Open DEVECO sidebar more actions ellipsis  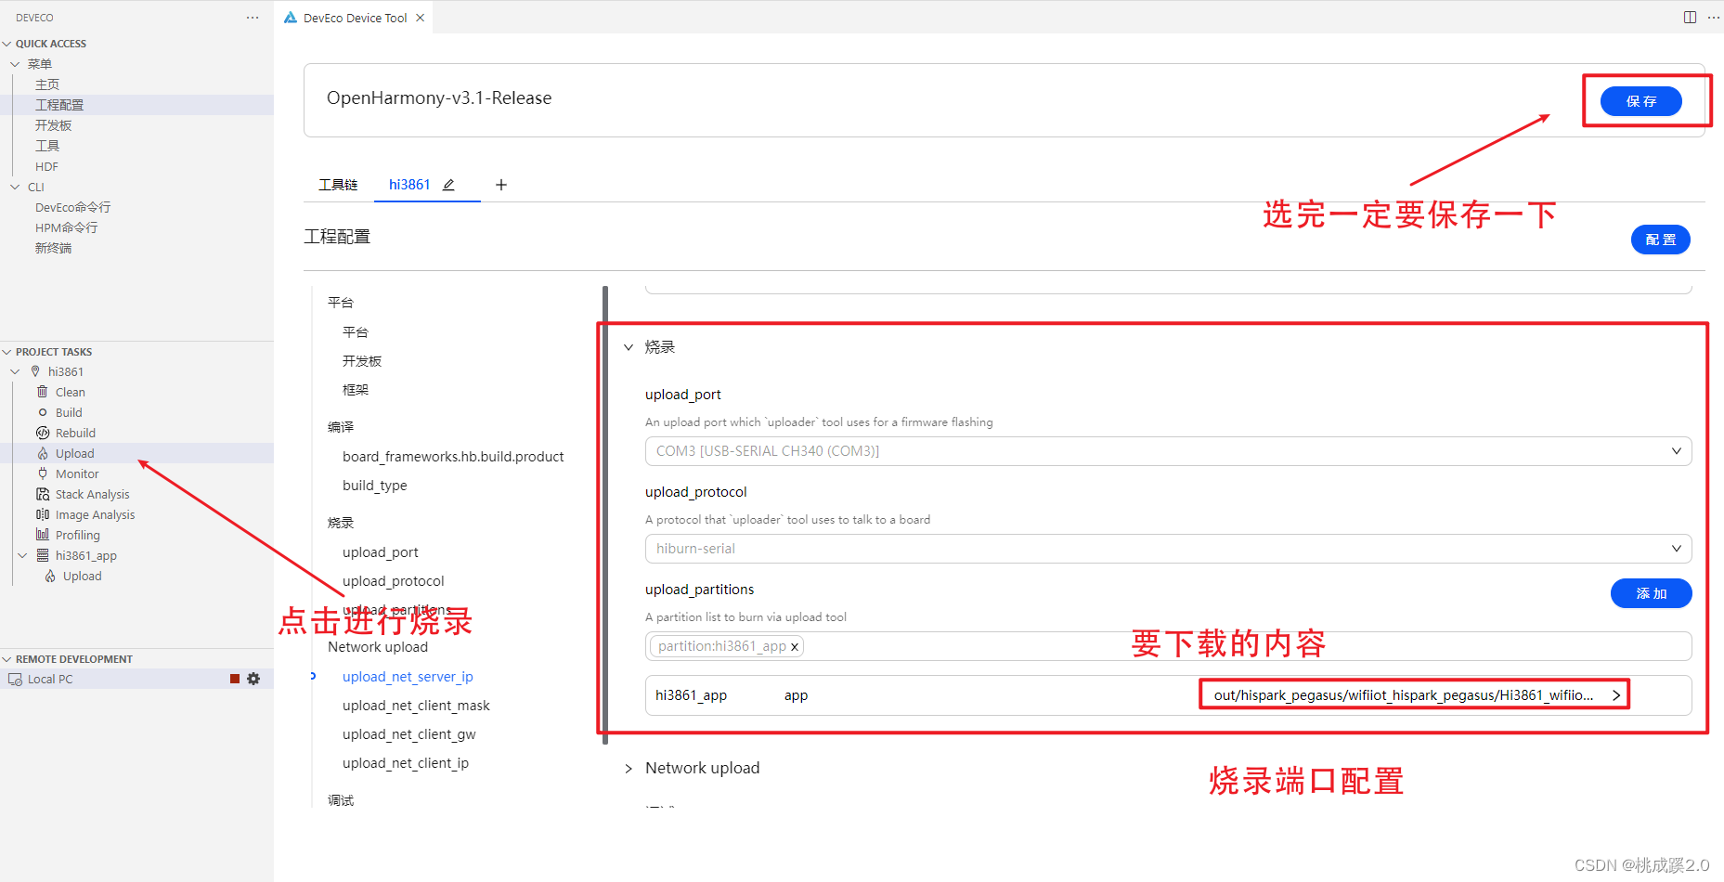coord(253,18)
